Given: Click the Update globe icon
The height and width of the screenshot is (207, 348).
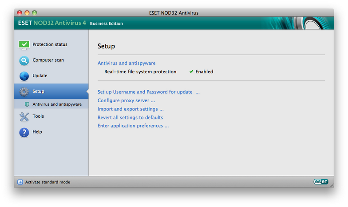Looking at the screenshot, I should point(24,76).
